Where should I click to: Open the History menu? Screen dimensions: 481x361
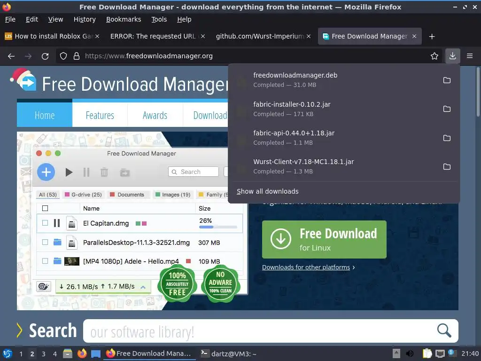click(x=85, y=19)
